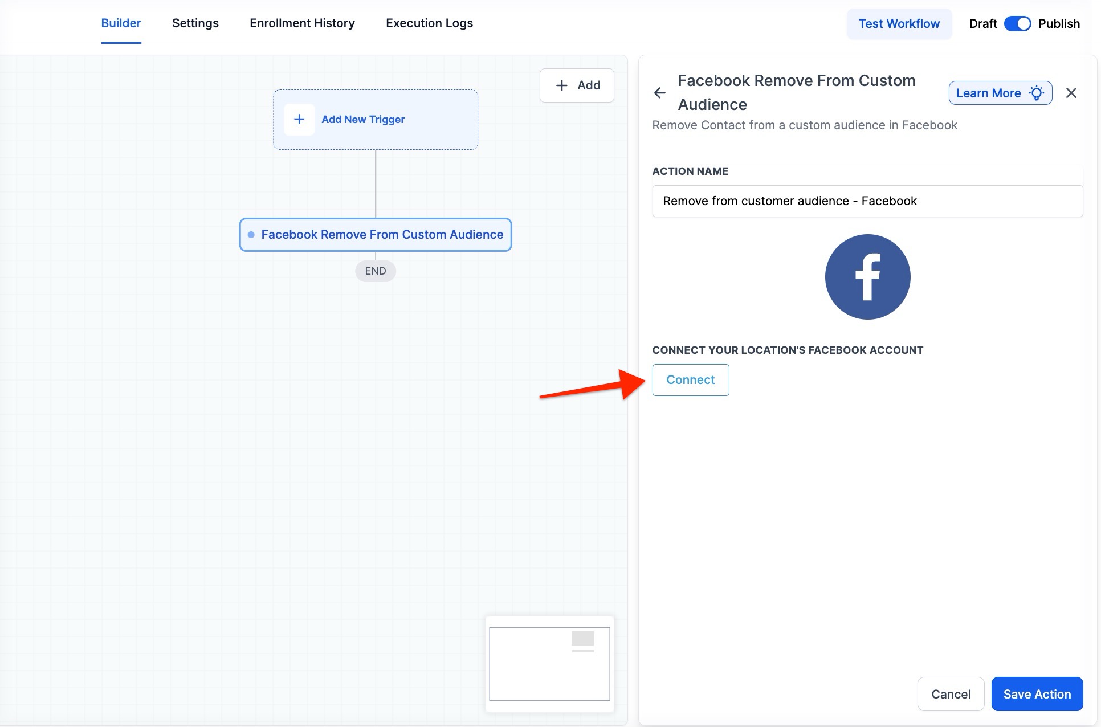This screenshot has height=727, width=1101.
Task: Click the lightbulb icon in Learn More
Action: click(x=1037, y=93)
